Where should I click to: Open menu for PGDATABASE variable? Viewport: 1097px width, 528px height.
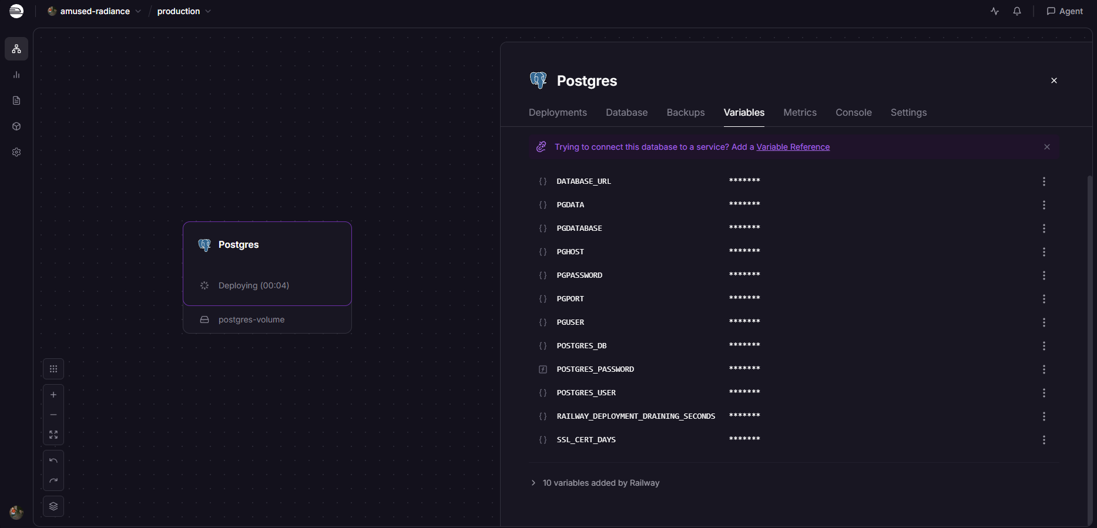(x=1044, y=228)
